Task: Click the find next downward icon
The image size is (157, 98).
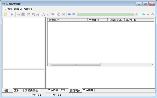Action: coord(33,14)
